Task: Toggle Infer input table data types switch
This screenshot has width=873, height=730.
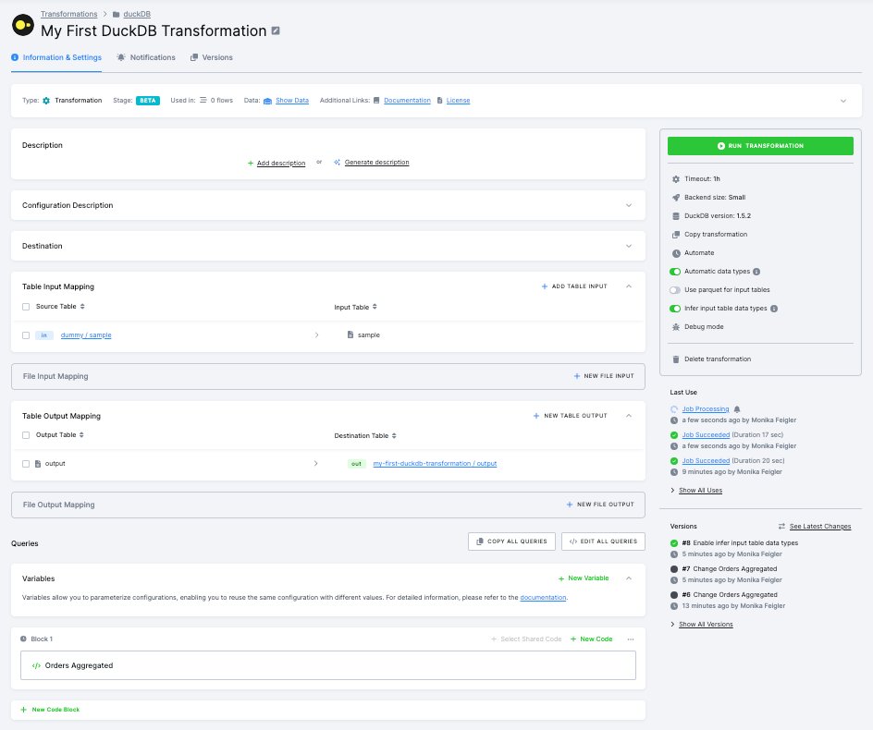Action: (x=675, y=309)
